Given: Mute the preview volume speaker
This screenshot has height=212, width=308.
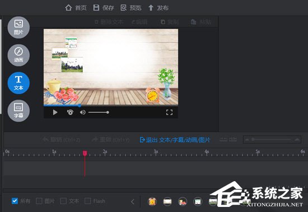Looking at the screenshot, I should point(82,112).
